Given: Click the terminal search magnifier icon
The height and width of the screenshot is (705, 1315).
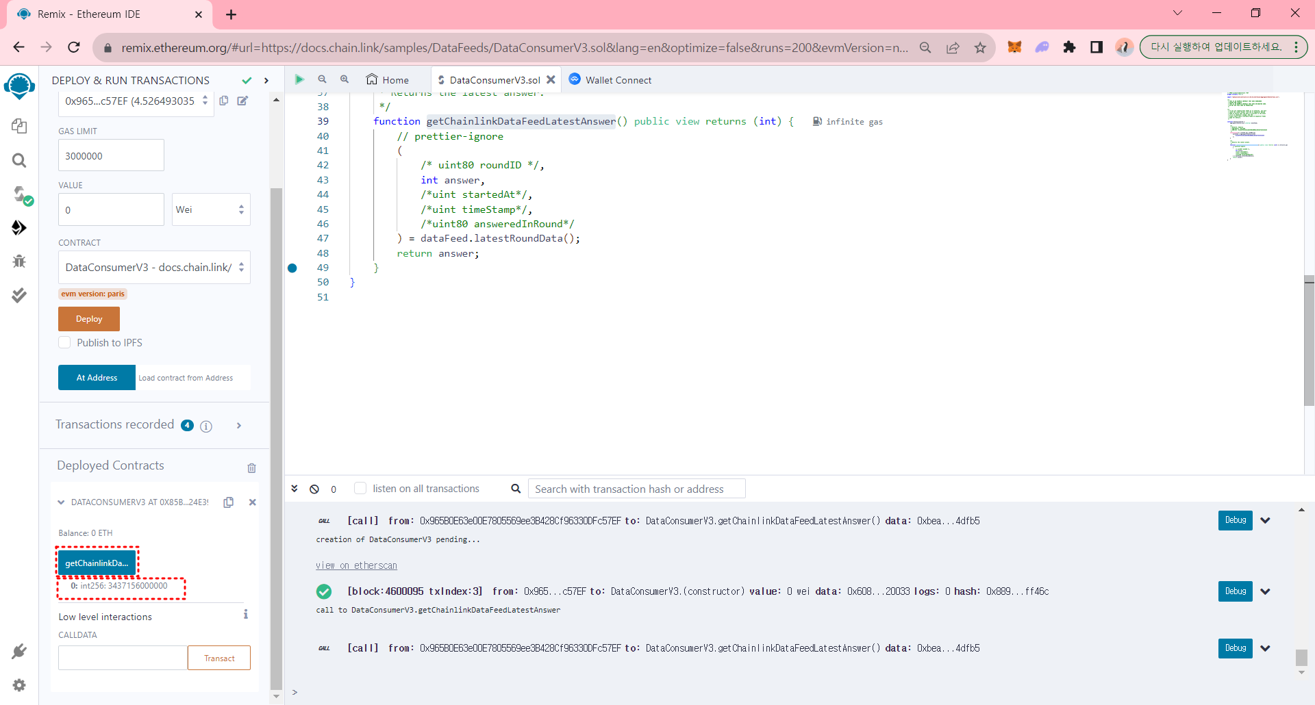Looking at the screenshot, I should (x=516, y=489).
